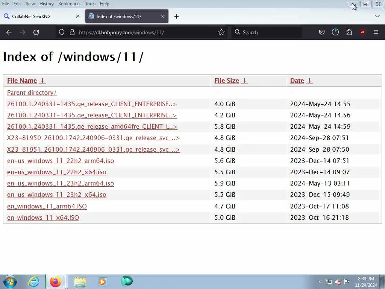The image size is (385, 289).
Task: Click the Date column sort arrow
Action: point(310,81)
